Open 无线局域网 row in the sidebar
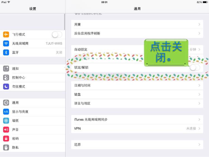 tap(33, 44)
